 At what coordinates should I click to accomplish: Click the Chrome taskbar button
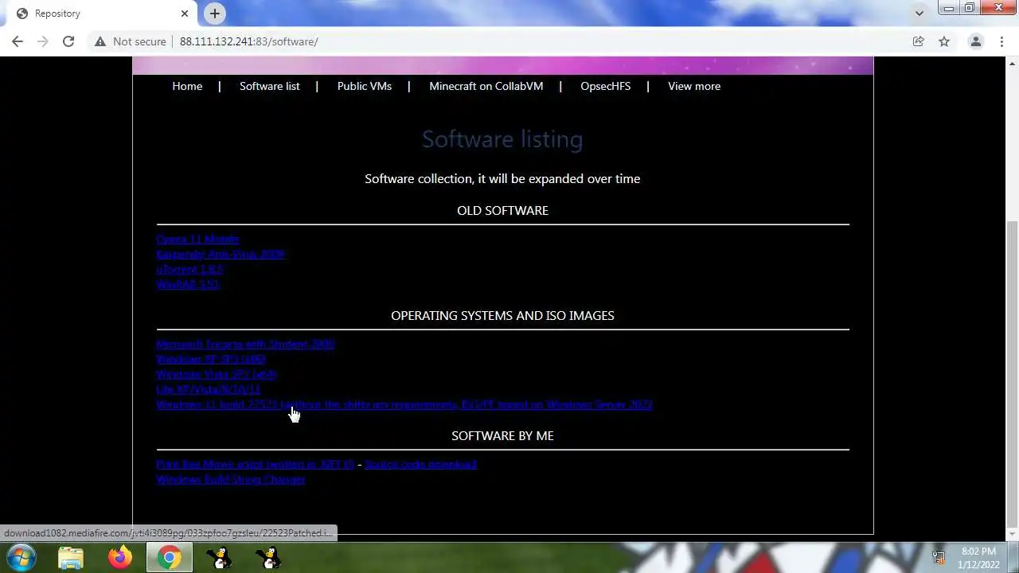[169, 558]
